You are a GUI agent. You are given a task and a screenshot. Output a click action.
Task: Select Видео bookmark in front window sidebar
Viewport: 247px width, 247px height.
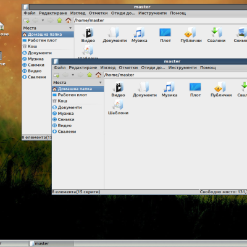click(78, 125)
